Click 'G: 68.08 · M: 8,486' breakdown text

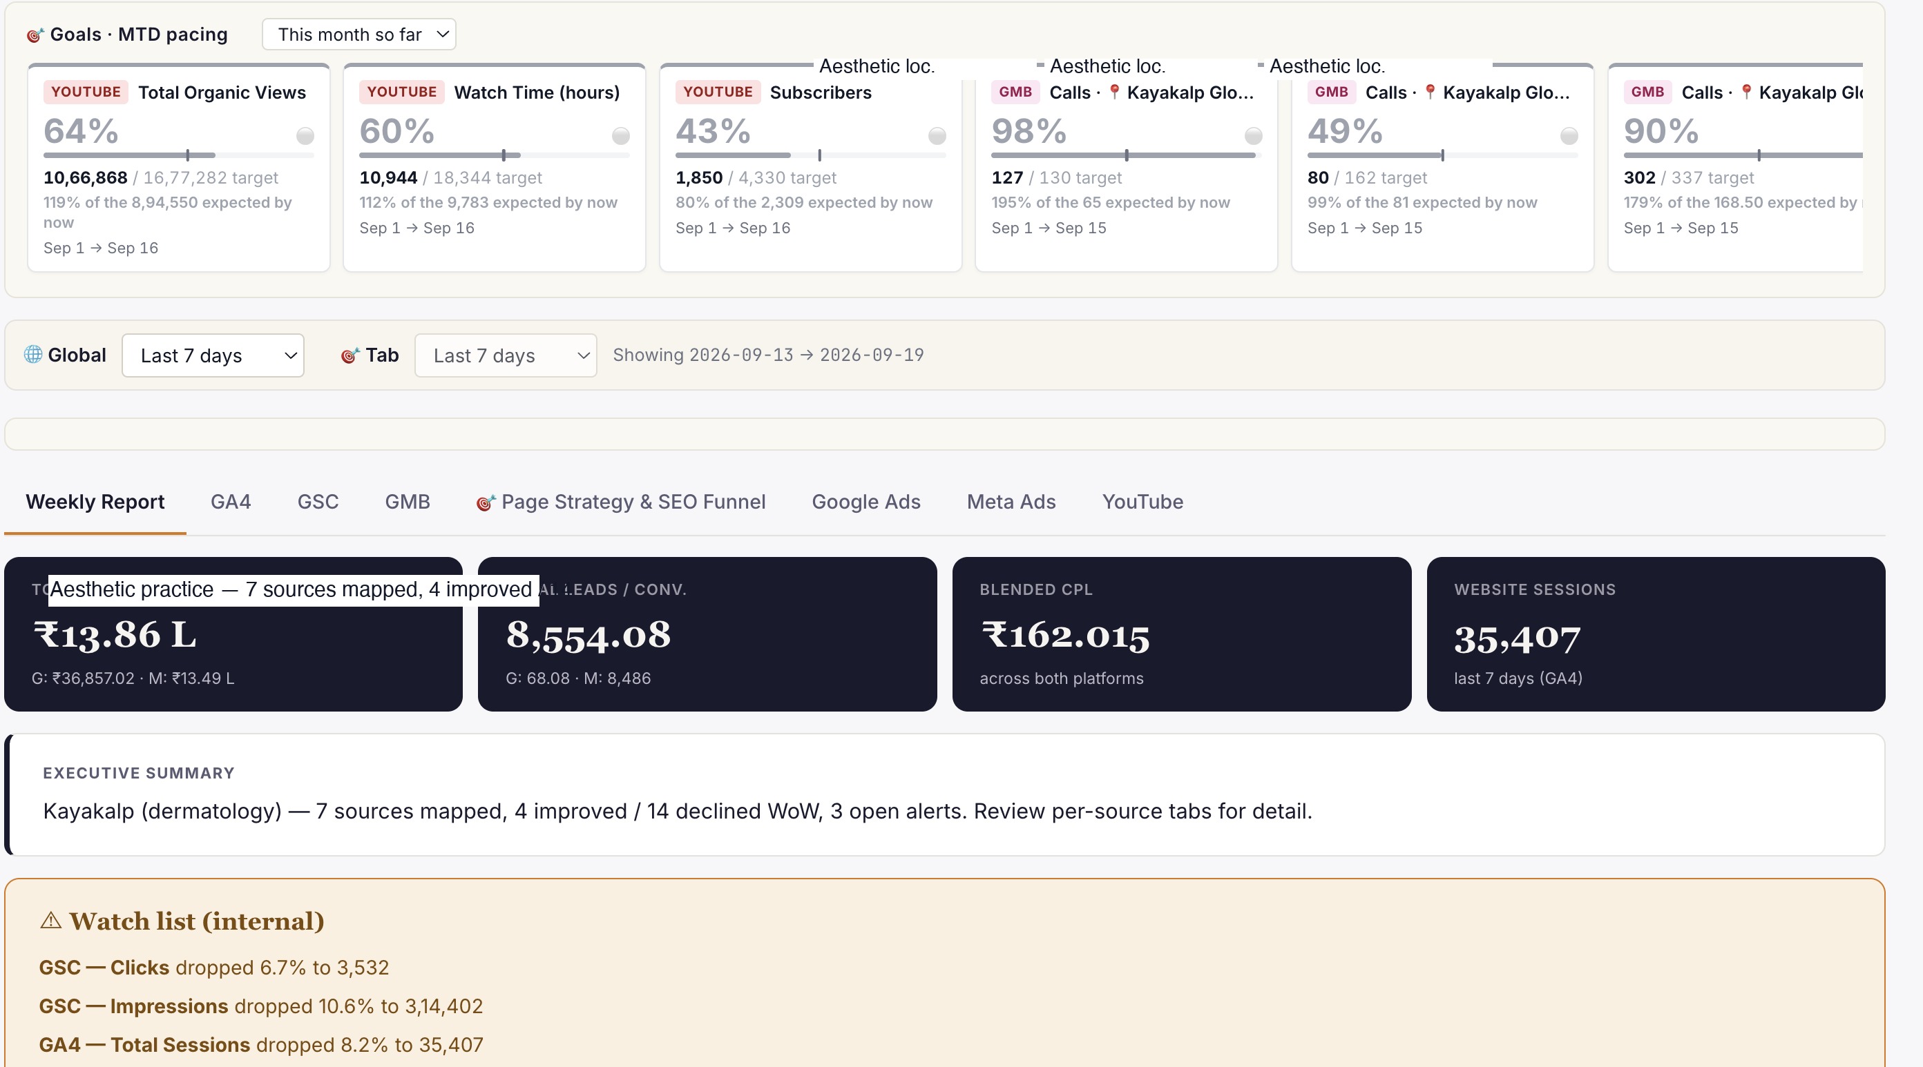577,678
